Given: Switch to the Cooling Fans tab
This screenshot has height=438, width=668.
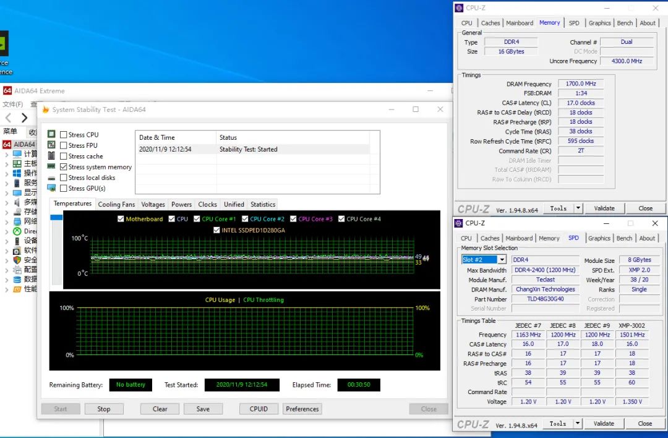Looking at the screenshot, I should (116, 204).
